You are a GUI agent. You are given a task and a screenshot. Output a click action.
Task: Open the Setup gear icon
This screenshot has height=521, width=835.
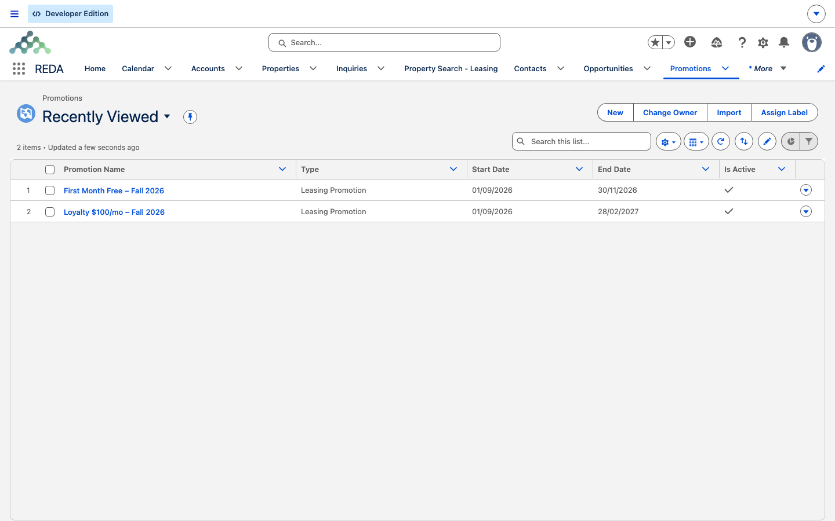(763, 42)
